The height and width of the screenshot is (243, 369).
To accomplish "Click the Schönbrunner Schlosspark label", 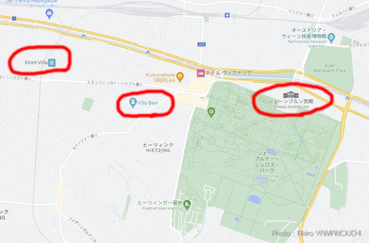I will point(267,178).
